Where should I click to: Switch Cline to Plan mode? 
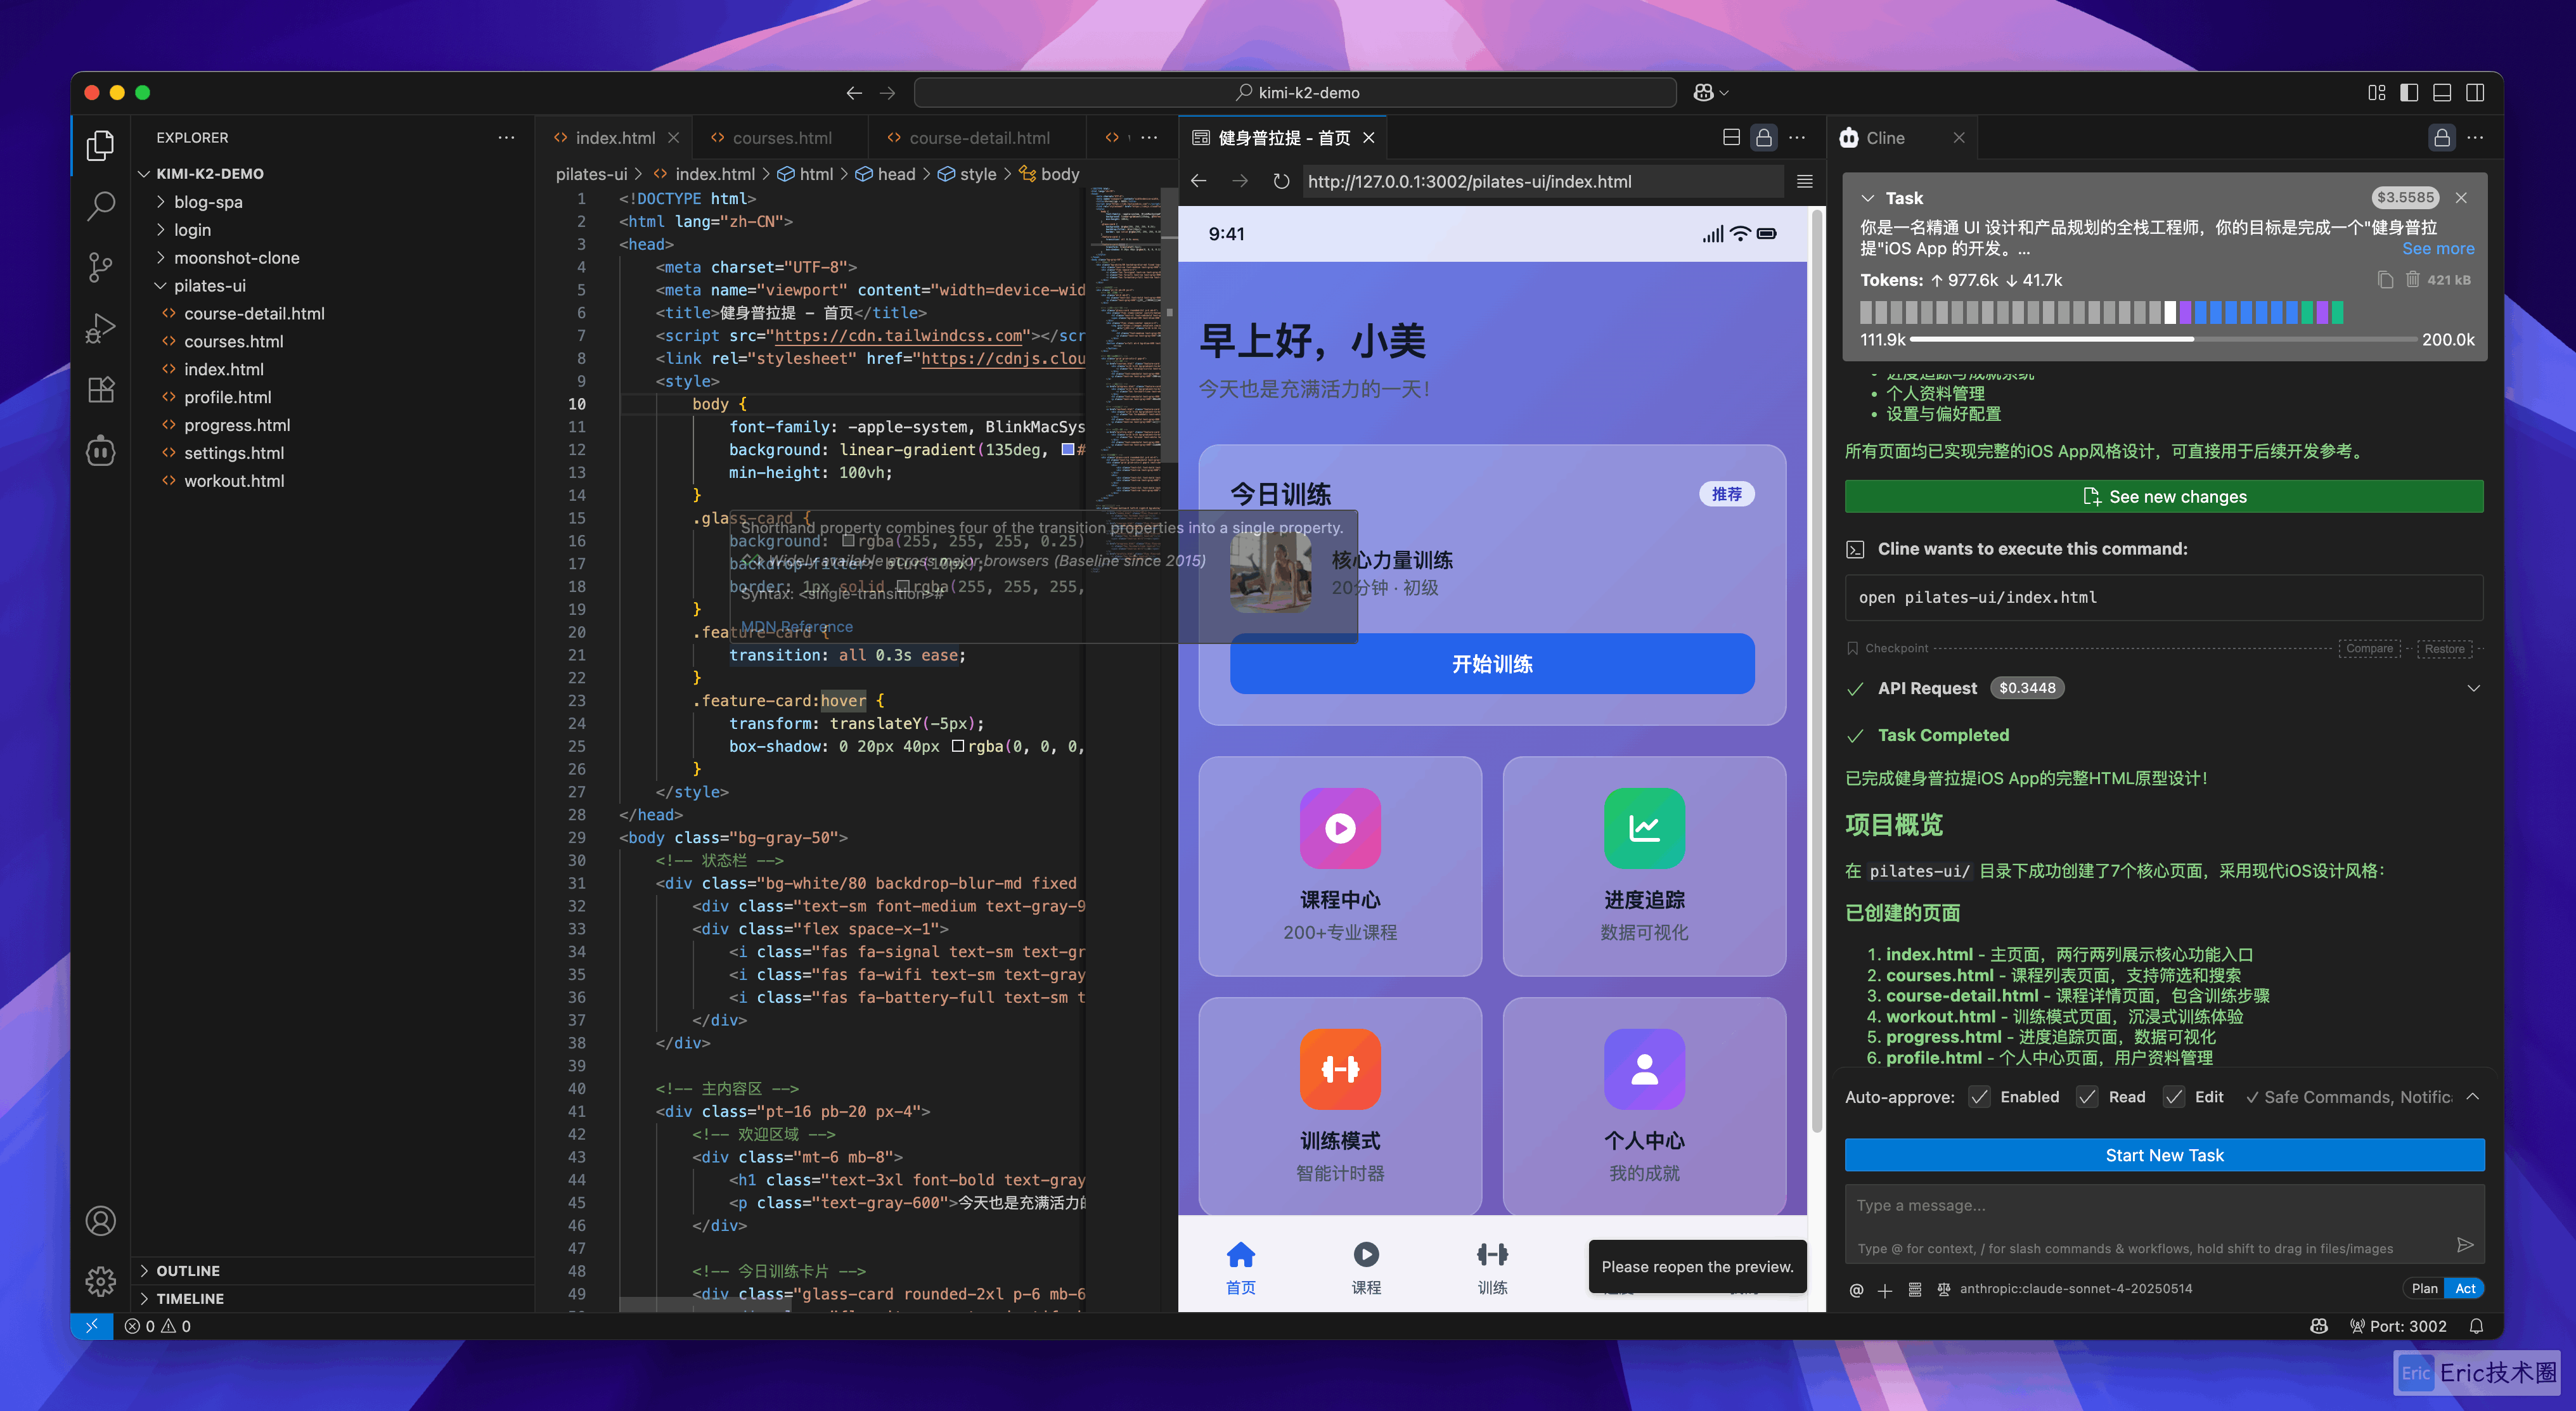(2424, 1289)
